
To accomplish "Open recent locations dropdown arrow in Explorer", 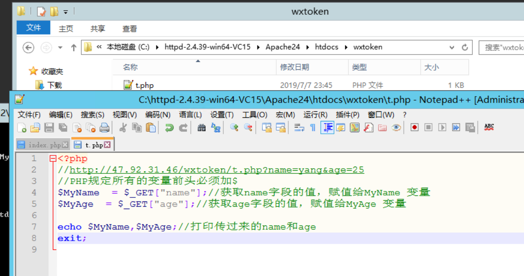I will click(60, 48).
